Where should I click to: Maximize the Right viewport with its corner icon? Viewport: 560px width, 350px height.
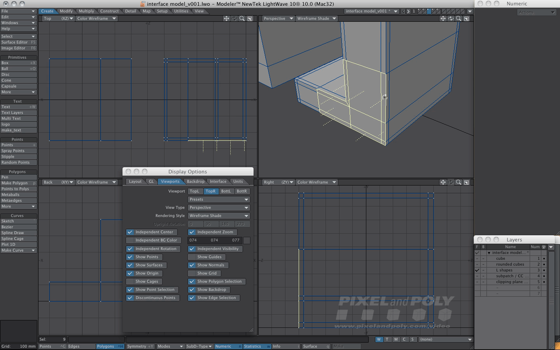[x=467, y=182]
